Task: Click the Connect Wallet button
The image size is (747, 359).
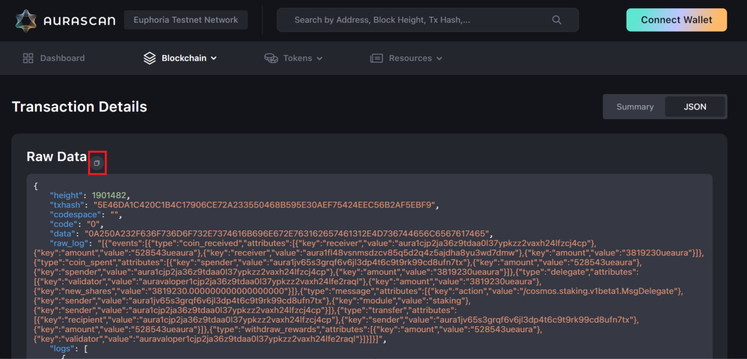Action: (676, 20)
